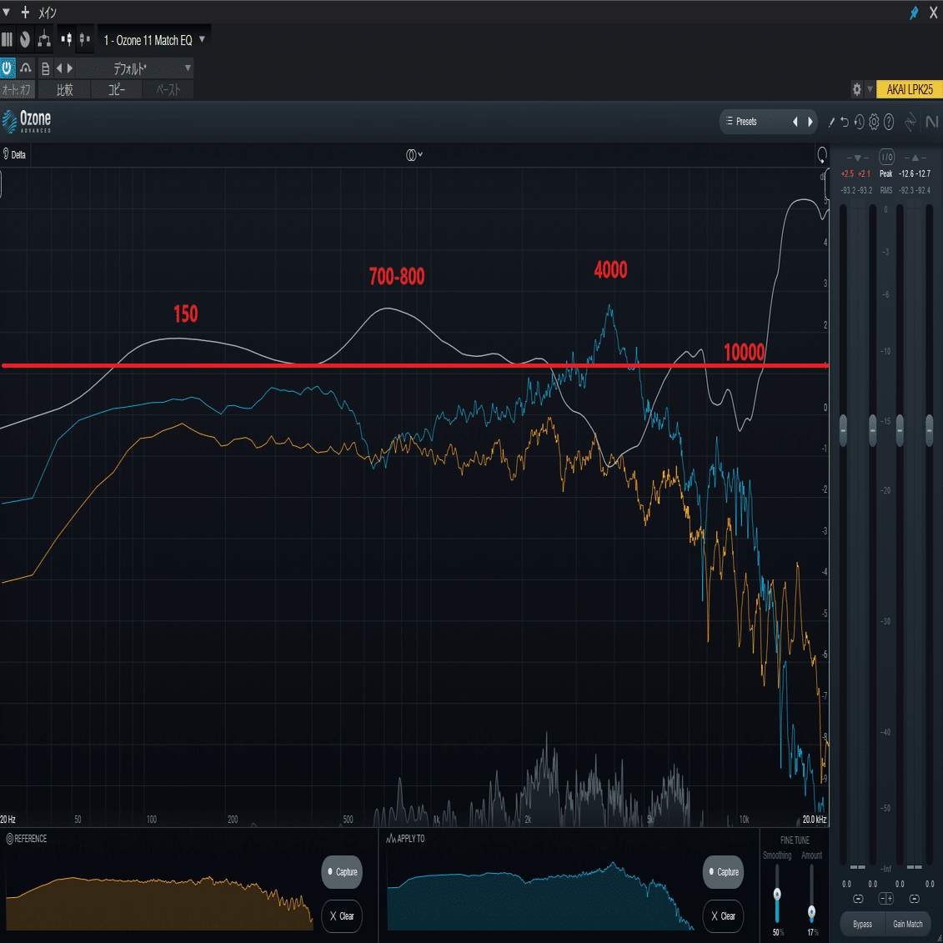Viewport: 943px width, 943px height.
Task: Click the output meter up-triangle marker
Action: [915, 158]
